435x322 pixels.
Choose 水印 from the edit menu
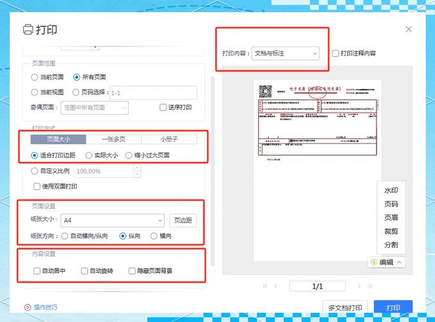(391, 191)
